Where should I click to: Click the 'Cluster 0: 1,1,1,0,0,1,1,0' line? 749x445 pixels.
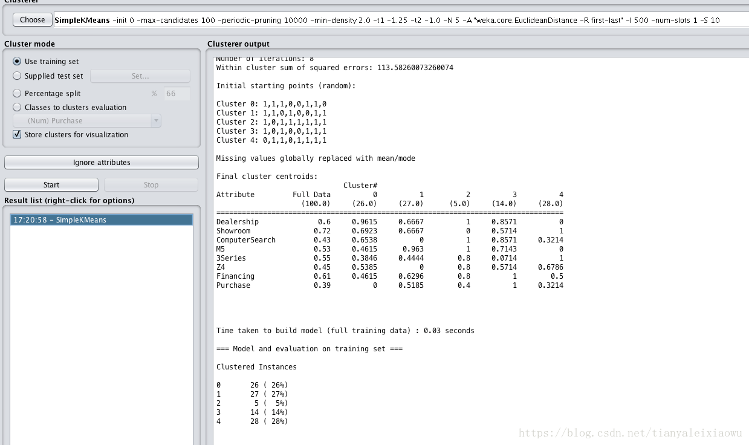271,104
